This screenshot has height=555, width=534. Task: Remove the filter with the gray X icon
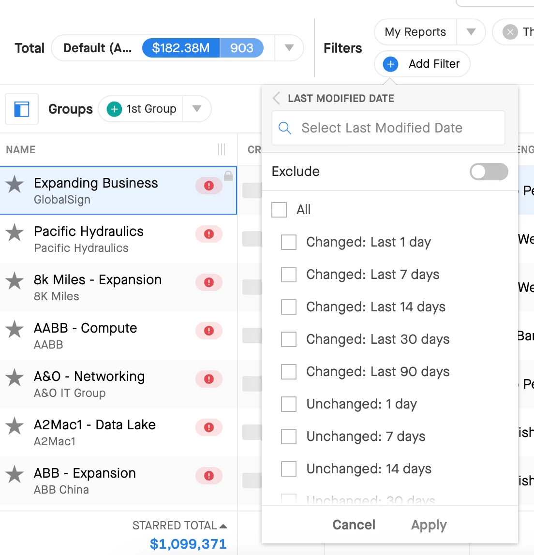(510, 32)
